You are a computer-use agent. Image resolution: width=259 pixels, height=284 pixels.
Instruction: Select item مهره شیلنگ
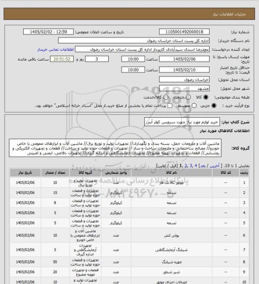172,262
